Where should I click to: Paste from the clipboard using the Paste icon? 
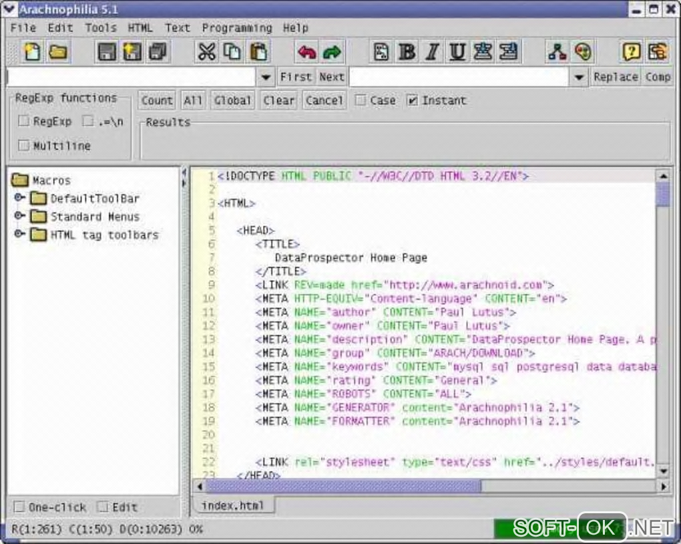(258, 51)
